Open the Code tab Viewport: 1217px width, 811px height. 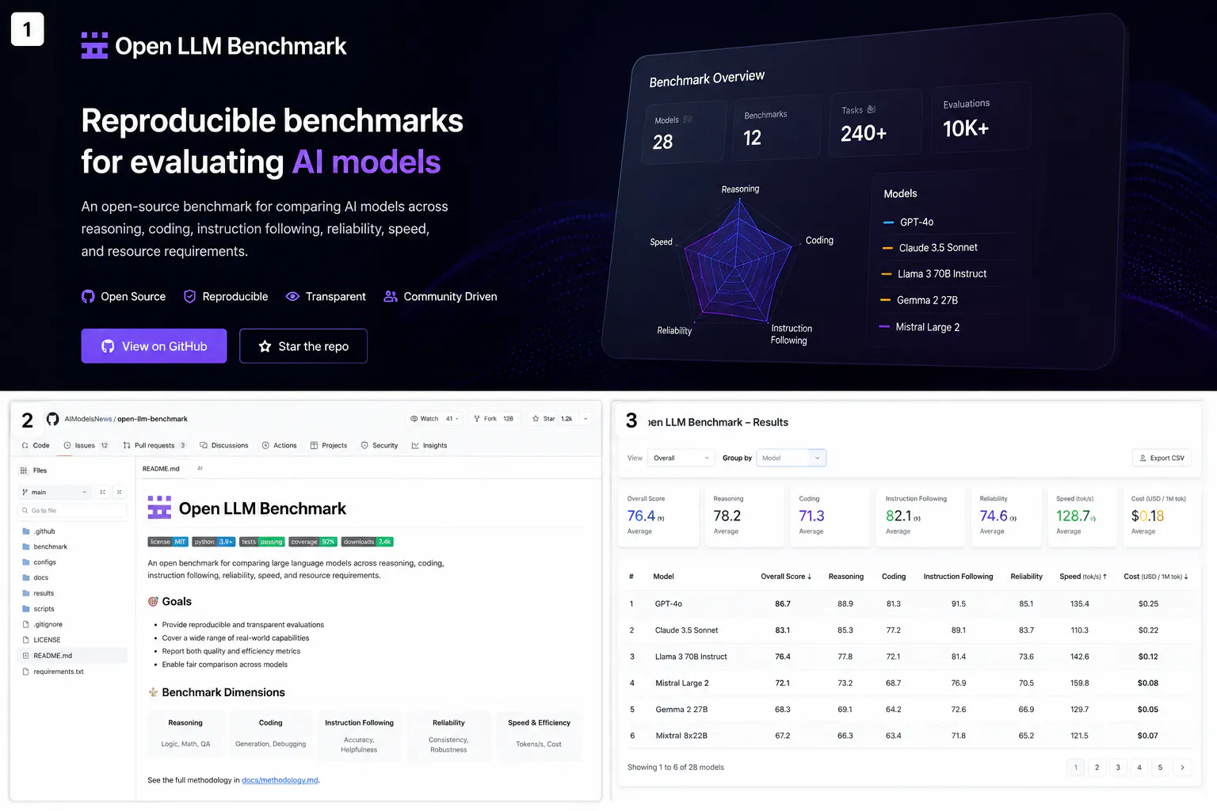click(36, 446)
